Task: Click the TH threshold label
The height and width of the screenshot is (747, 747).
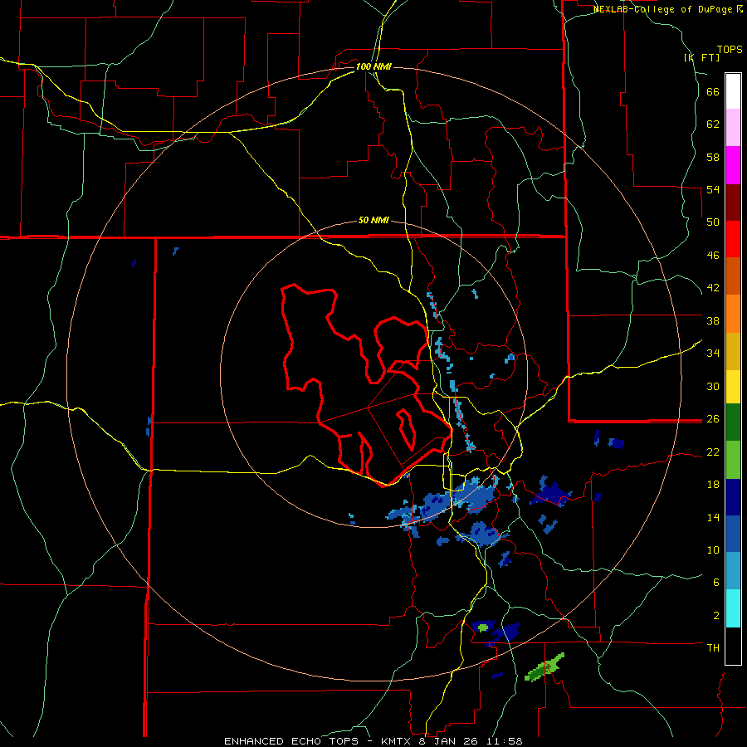Action: coord(713,647)
